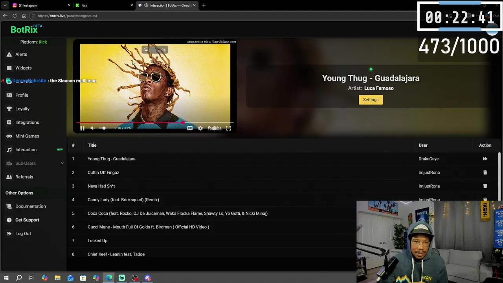Mute the BotRix tab via speaker icon
Image resolution: width=503 pixels, height=283 pixels.
coord(146,6)
